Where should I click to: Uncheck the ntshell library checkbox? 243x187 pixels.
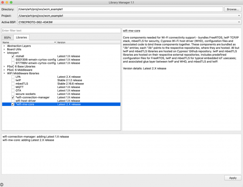coord(13,56)
